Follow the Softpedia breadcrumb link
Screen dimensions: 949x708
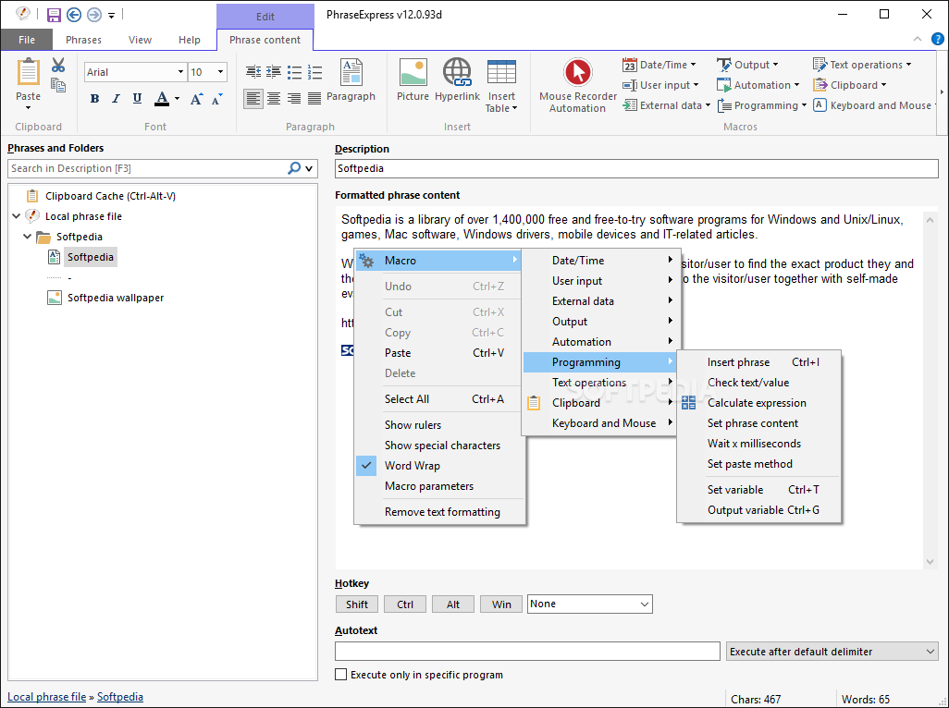(x=120, y=697)
